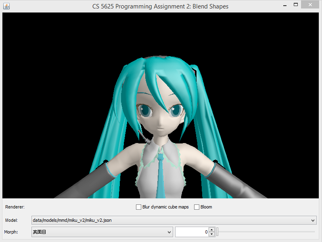Decrease morph weight with spinner down arrow
322x242 pixels.
(x=211, y=234)
